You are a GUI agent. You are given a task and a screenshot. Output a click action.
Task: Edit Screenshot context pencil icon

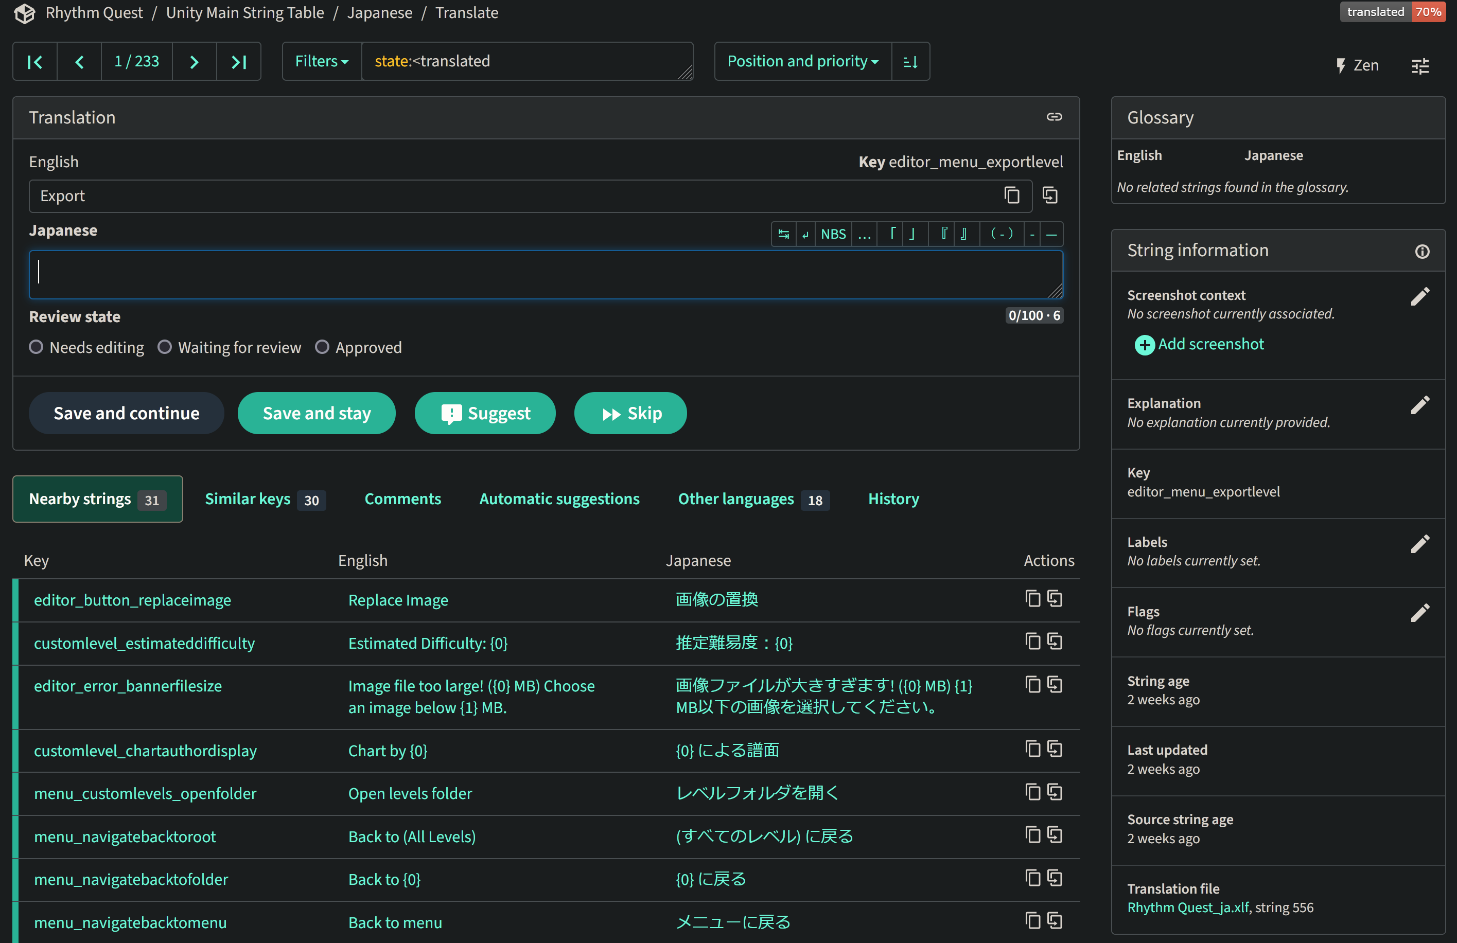click(1420, 297)
